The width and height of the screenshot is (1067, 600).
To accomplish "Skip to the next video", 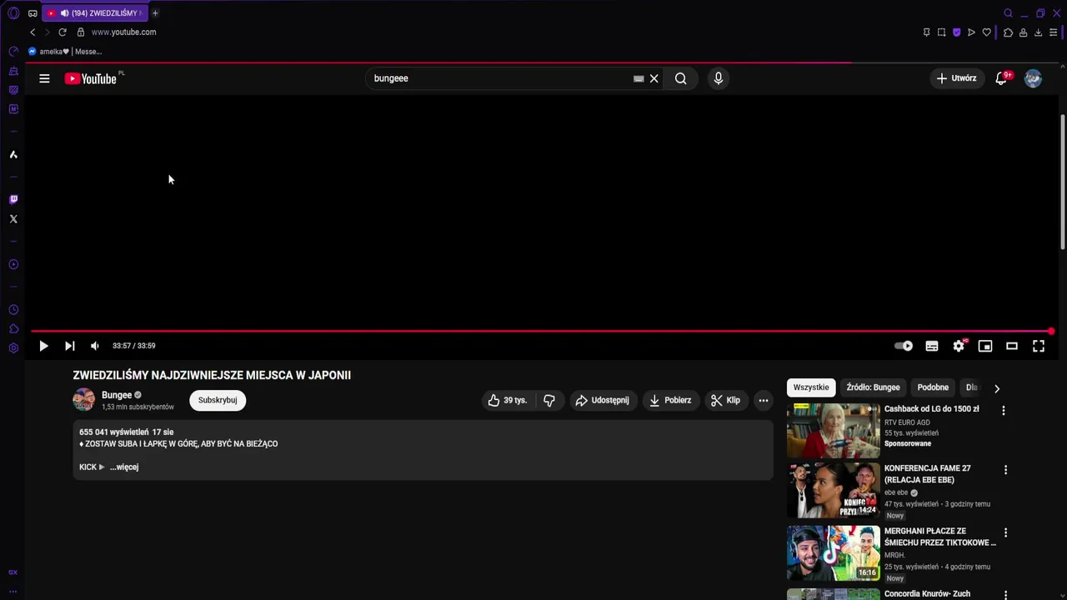I will tap(70, 346).
